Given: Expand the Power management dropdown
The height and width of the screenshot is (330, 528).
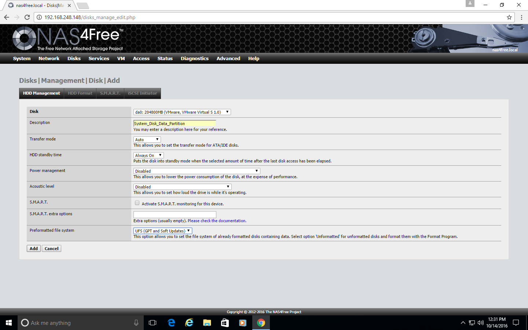Looking at the screenshot, I should 197,171.
